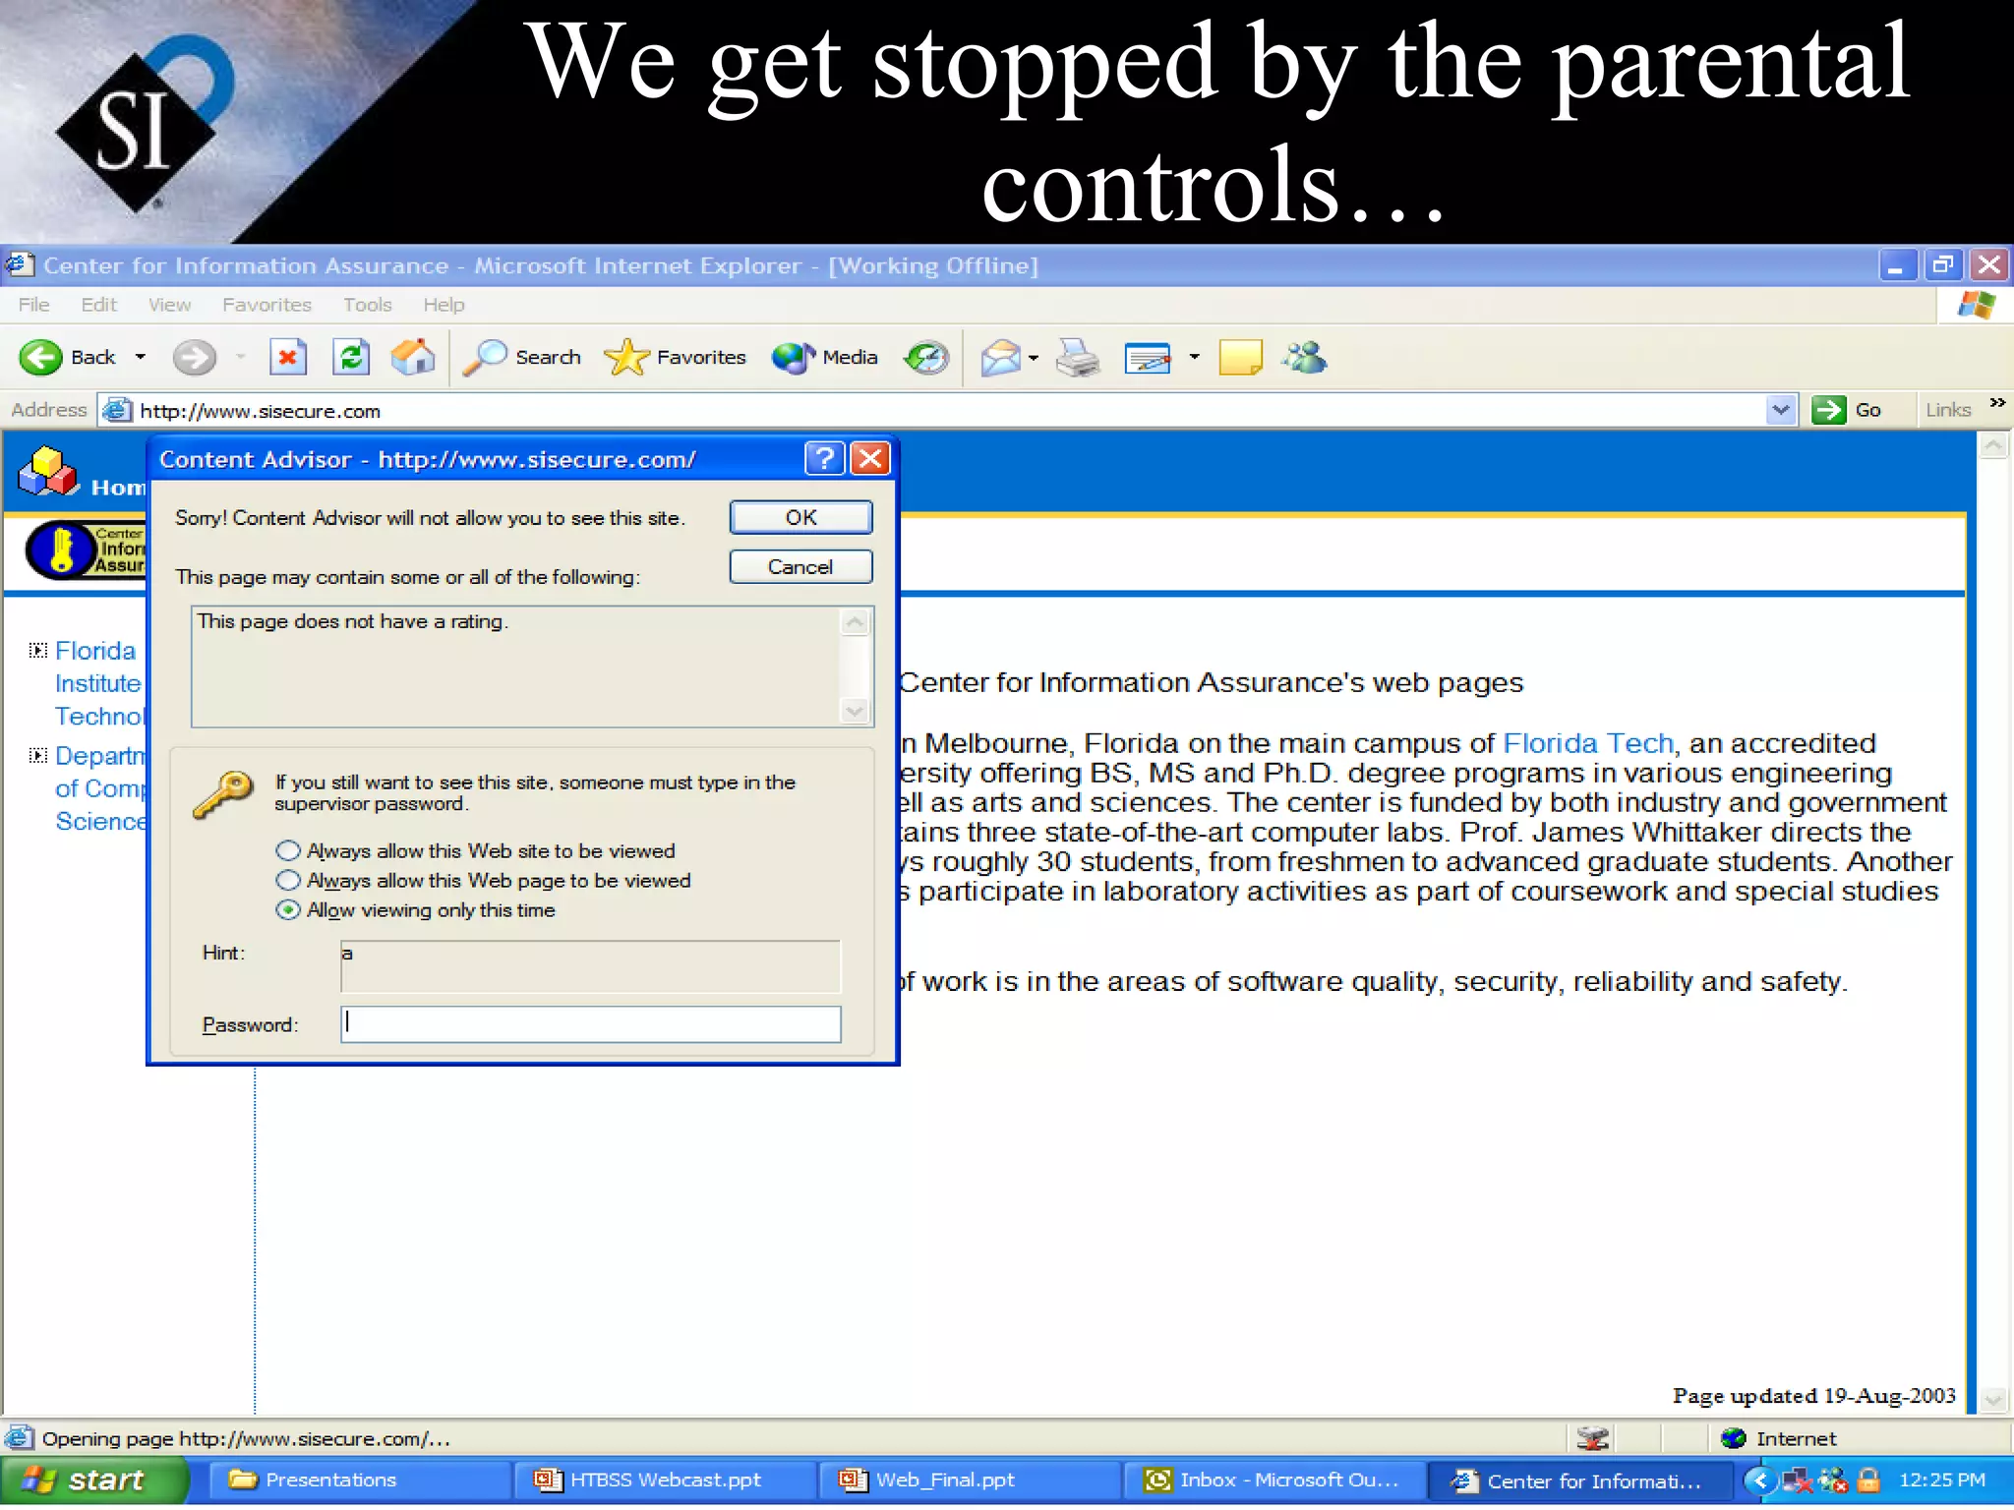Viewport: 2014px width, 1510px height.
Task: Click the Links toolbar label
Action: pos(1948,410)
